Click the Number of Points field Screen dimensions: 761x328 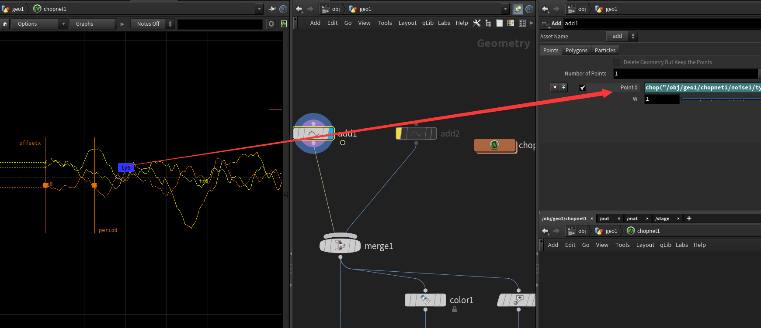coord(685,74)
